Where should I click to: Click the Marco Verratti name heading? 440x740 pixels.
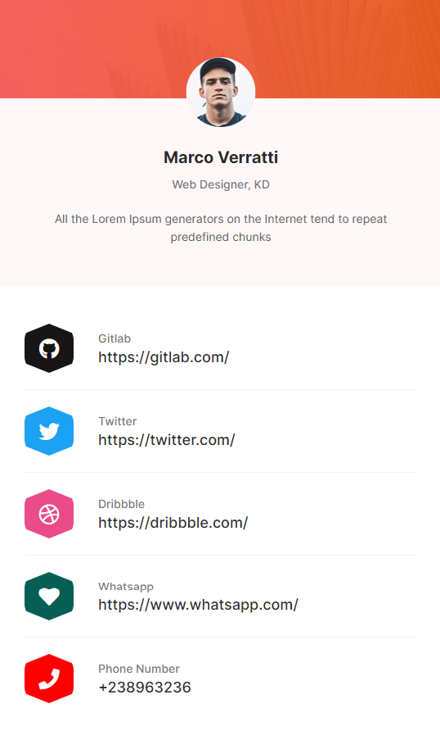[221, 157]
